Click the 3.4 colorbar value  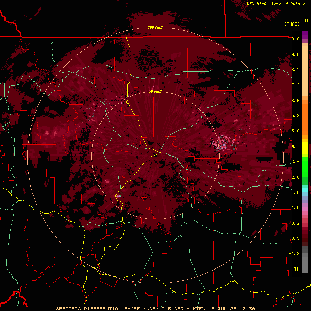(x=295, y=162)
